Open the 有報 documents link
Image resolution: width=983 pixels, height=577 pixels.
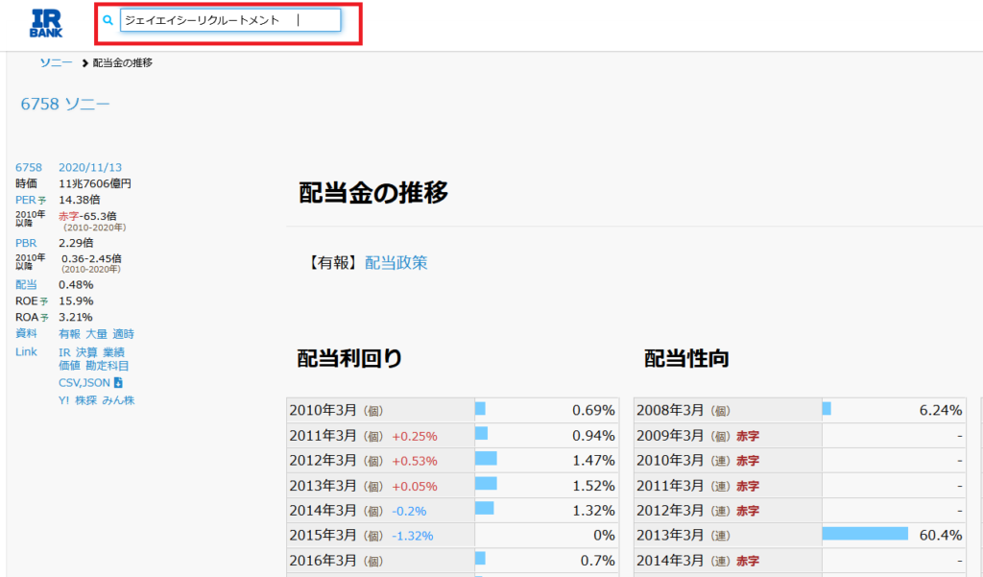coord(69,334)
